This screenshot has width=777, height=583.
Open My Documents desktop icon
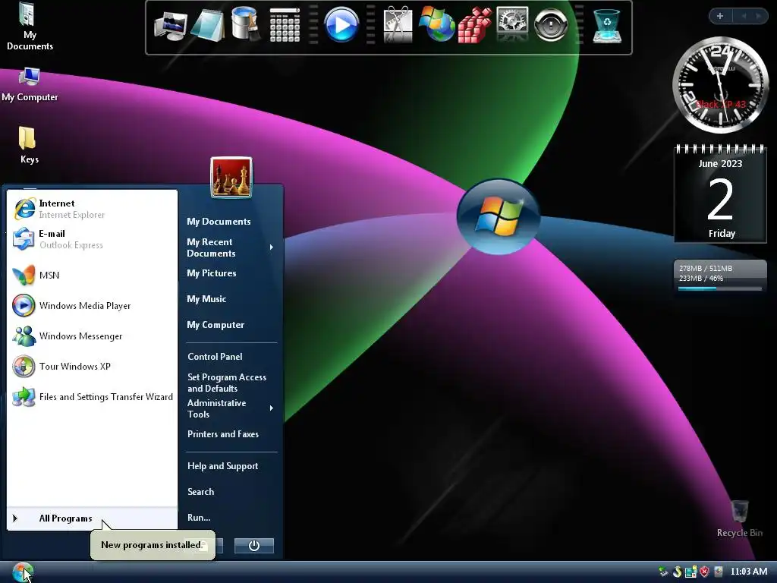30,27
